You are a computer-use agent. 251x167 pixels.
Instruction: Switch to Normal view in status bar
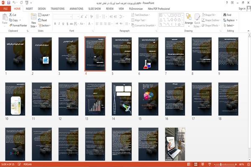(x=189, y=164)
